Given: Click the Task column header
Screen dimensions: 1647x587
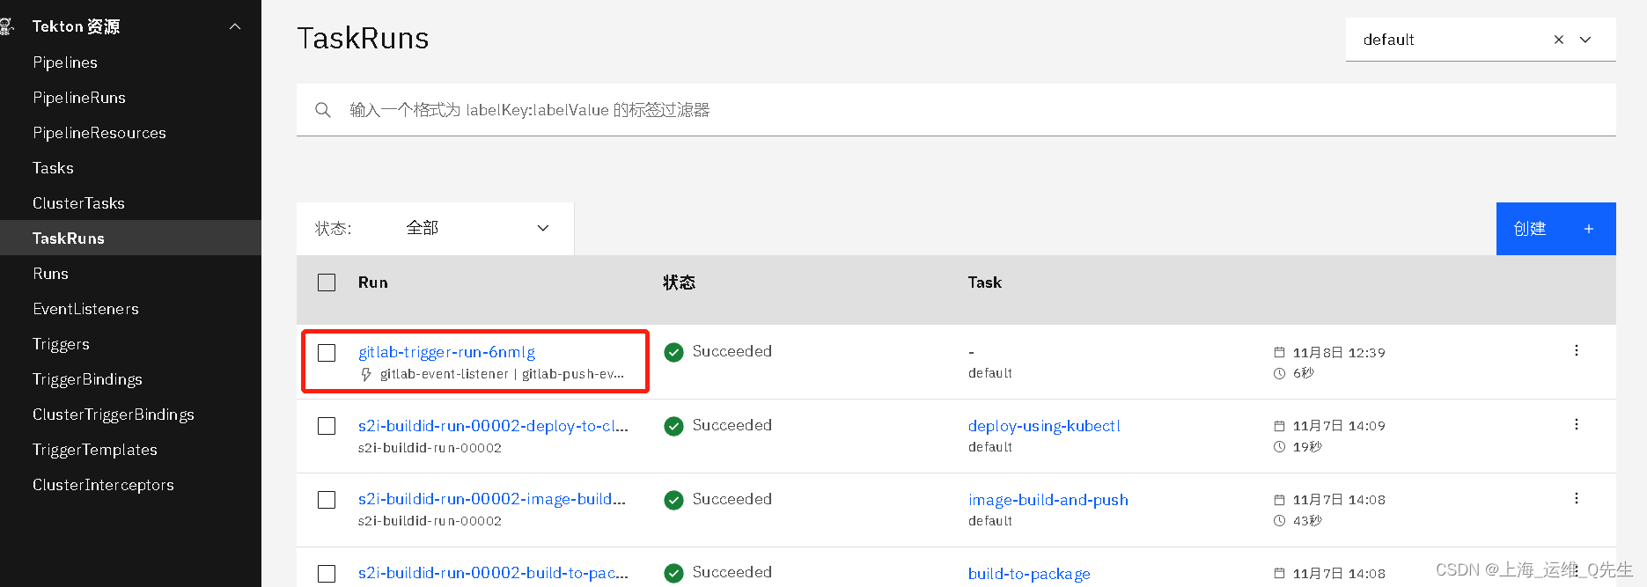Looking at the screenshot, I should coord(984,282).
